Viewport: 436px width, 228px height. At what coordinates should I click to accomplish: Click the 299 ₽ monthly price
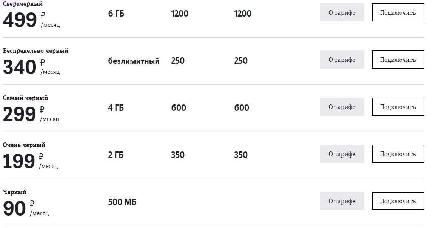pos(31,114)
